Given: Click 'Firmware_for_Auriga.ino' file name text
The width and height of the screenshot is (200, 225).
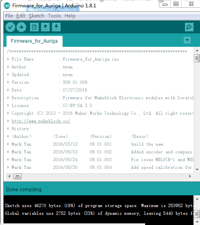Looking at the screenshot, I should [91, 59].
